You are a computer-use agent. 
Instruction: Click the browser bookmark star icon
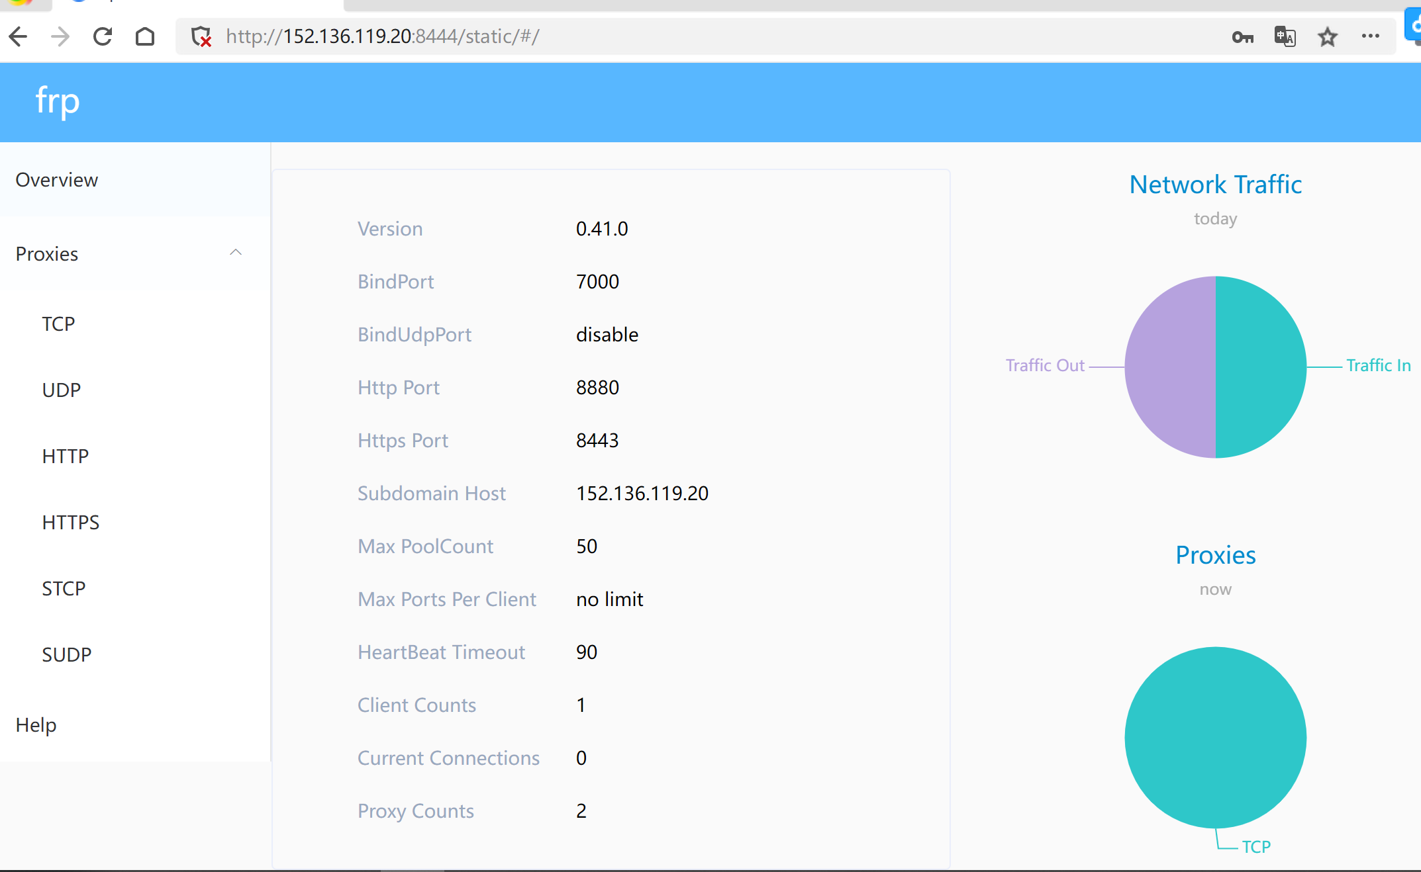tap(1326, 36)
